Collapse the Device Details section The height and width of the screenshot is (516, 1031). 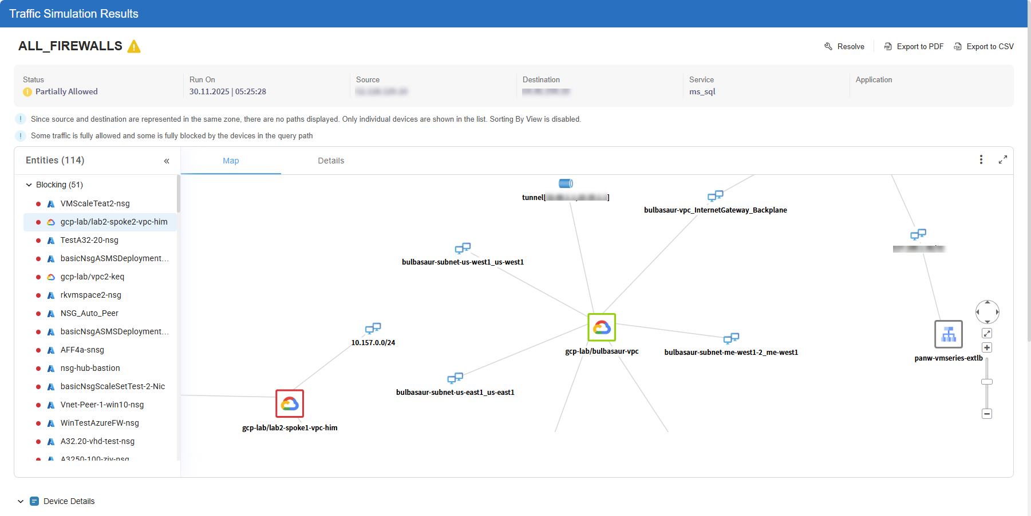click(x=21, y=502)
